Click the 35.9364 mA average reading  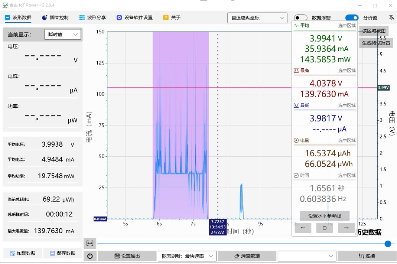326,49
